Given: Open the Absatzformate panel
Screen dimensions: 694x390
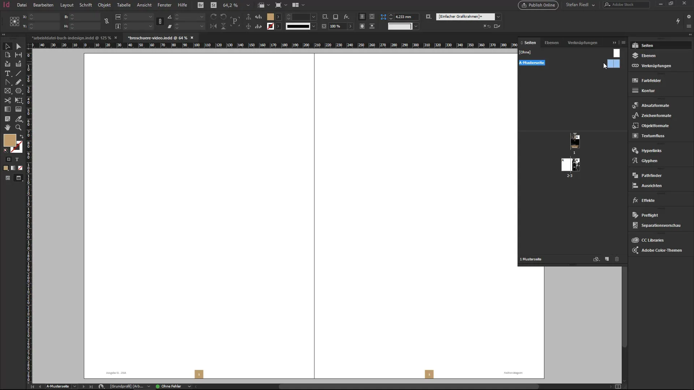Looking at the screenshot, I should 655,105.
